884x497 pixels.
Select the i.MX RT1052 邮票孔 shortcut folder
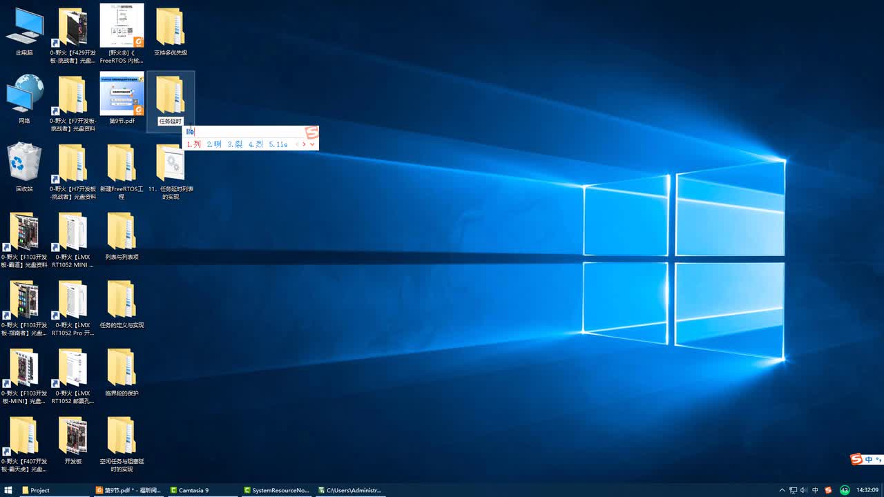point(73,376)
